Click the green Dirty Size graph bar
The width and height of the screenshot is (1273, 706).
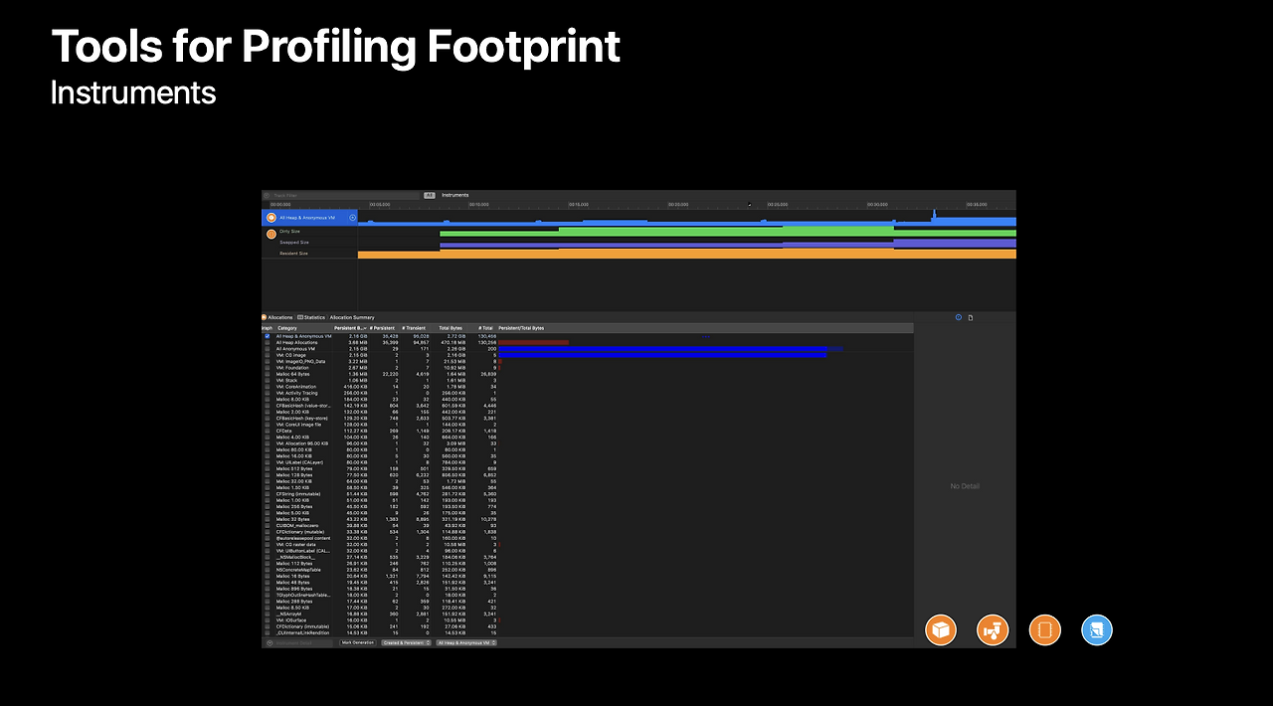pos(726,232)
